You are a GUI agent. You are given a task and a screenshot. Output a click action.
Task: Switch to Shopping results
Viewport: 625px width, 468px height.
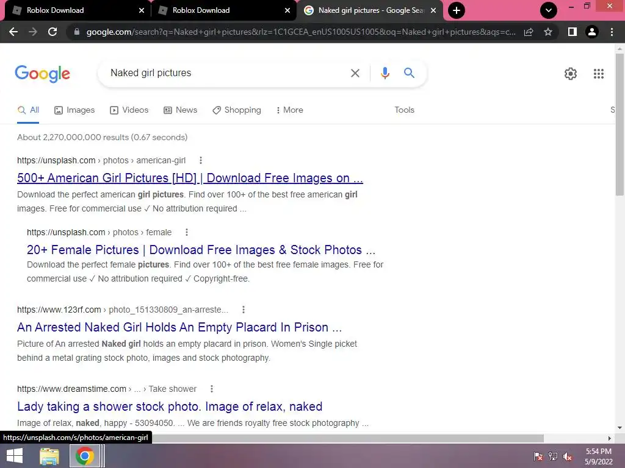[x=237, y=110]
